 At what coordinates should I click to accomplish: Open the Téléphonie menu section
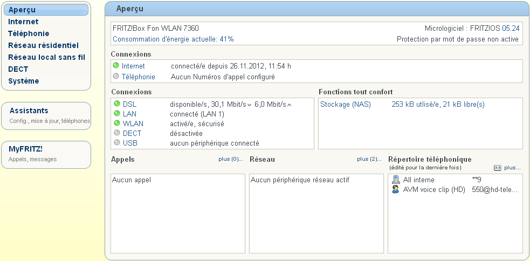[x=29, y=33]
